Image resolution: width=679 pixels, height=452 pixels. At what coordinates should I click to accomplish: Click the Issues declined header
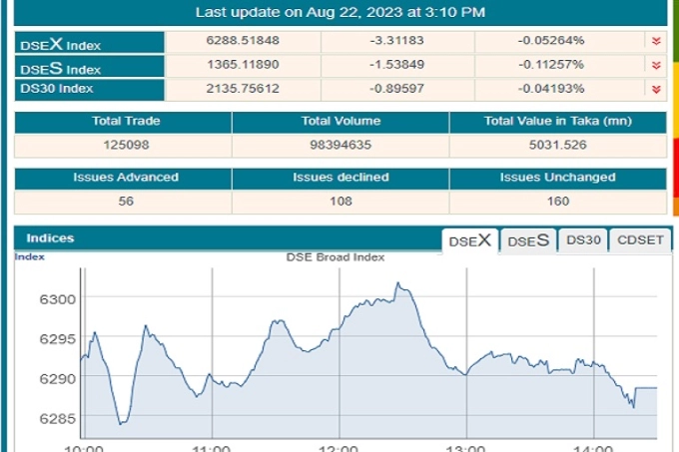[x=340, y=177]
